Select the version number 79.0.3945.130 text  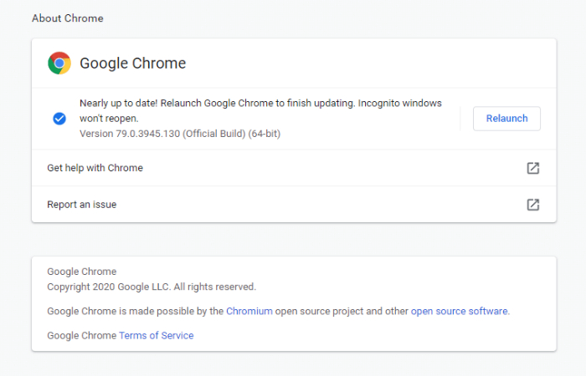click(x=147, y=134)
